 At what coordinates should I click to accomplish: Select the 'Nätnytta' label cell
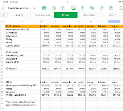coord(23,92)
